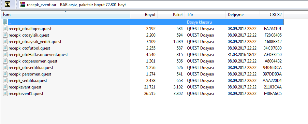Click size value 2.192
Screen dimensions: 308x124
tap(151, 29)
